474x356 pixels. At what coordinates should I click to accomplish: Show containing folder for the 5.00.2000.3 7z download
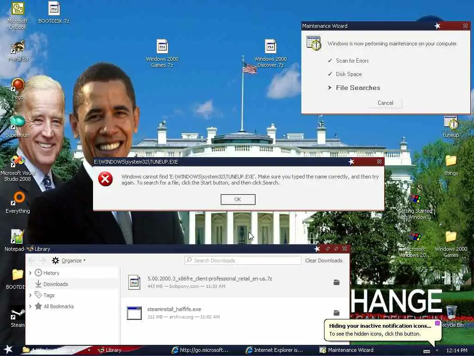tap(337, 282)
